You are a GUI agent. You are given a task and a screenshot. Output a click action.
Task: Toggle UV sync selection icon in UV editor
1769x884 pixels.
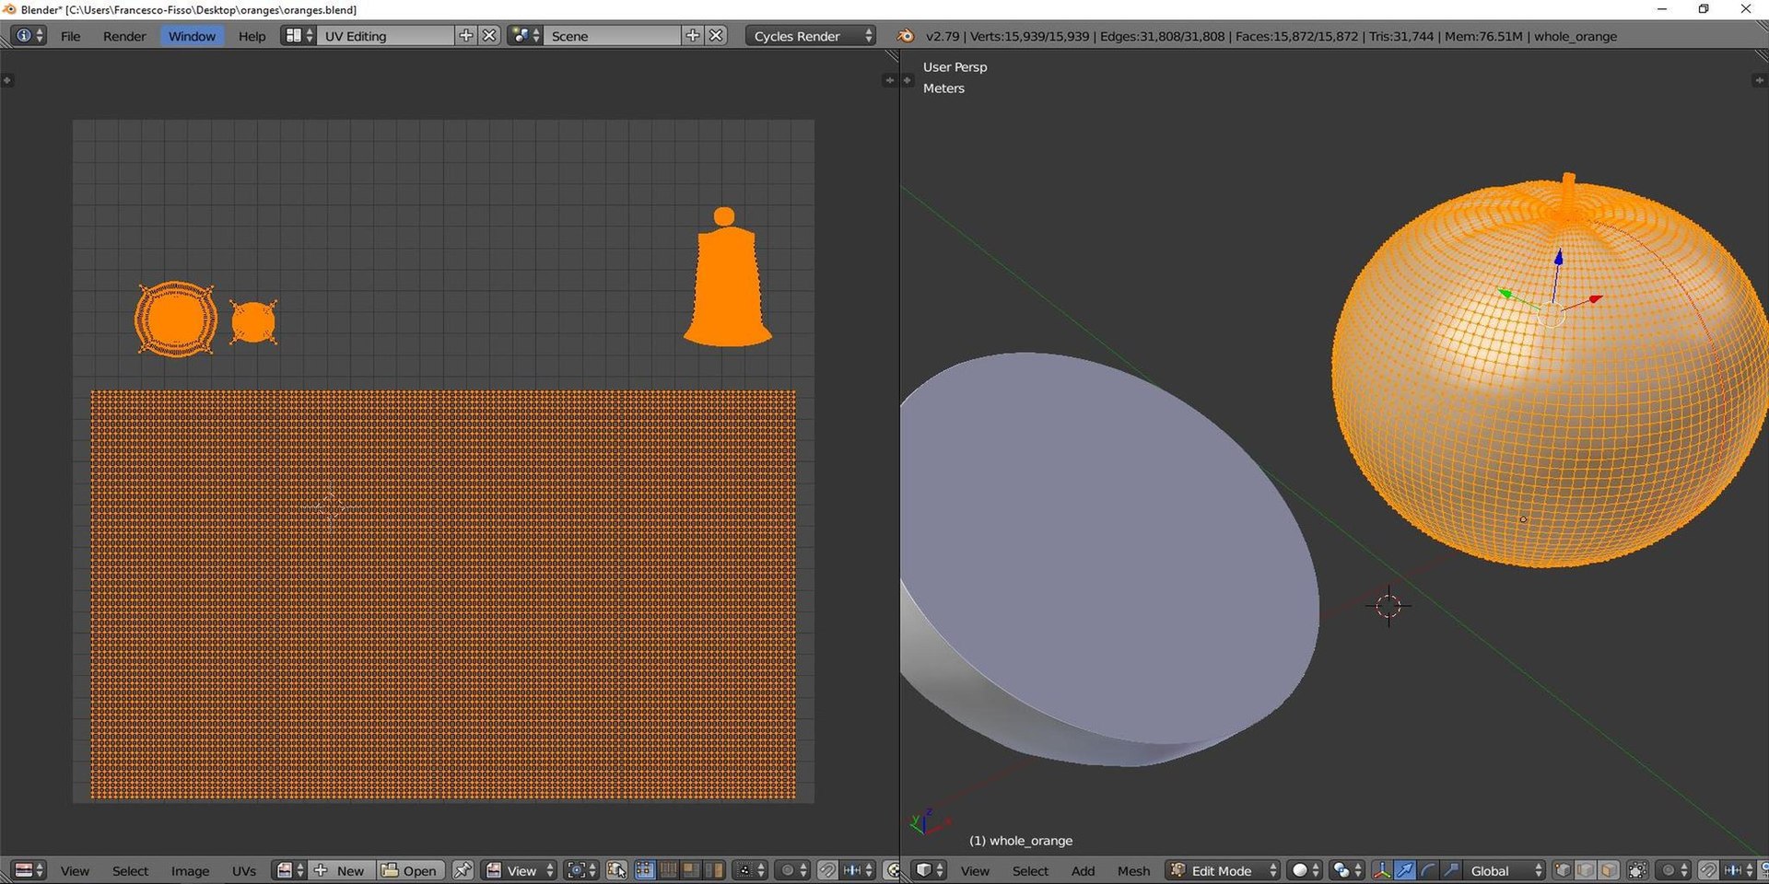(x=616, y=870)
